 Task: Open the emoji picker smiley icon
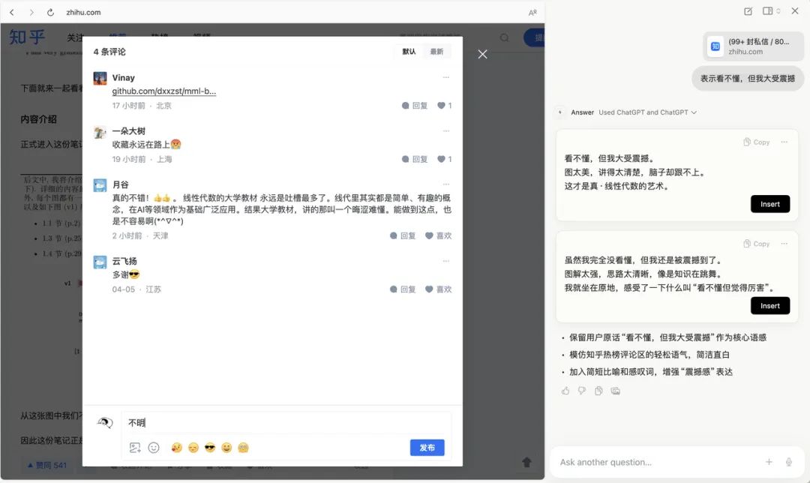[x=154, y=447]
